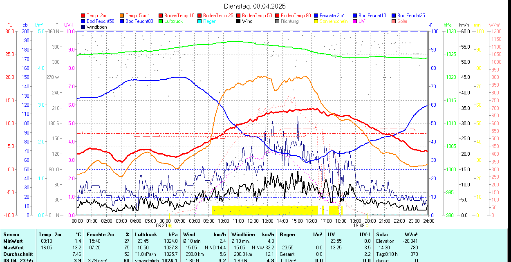Select the Temp. 2m legend label
Image resolution: width=511 pixels, height=262 pixels.
pyautogui.click(x=96, y=16)
